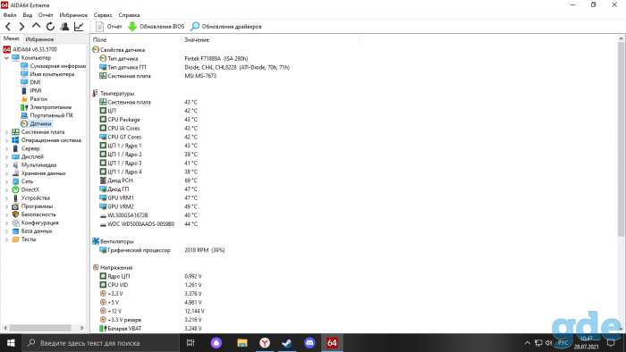Click Обновления BIOS update button
The width and height of the screenshot is (626, 352).
(156, 27)
